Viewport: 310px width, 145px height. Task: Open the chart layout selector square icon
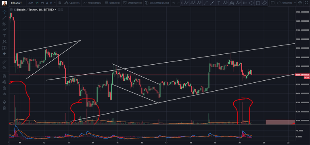pyautogui.click(x=272, y=3)
